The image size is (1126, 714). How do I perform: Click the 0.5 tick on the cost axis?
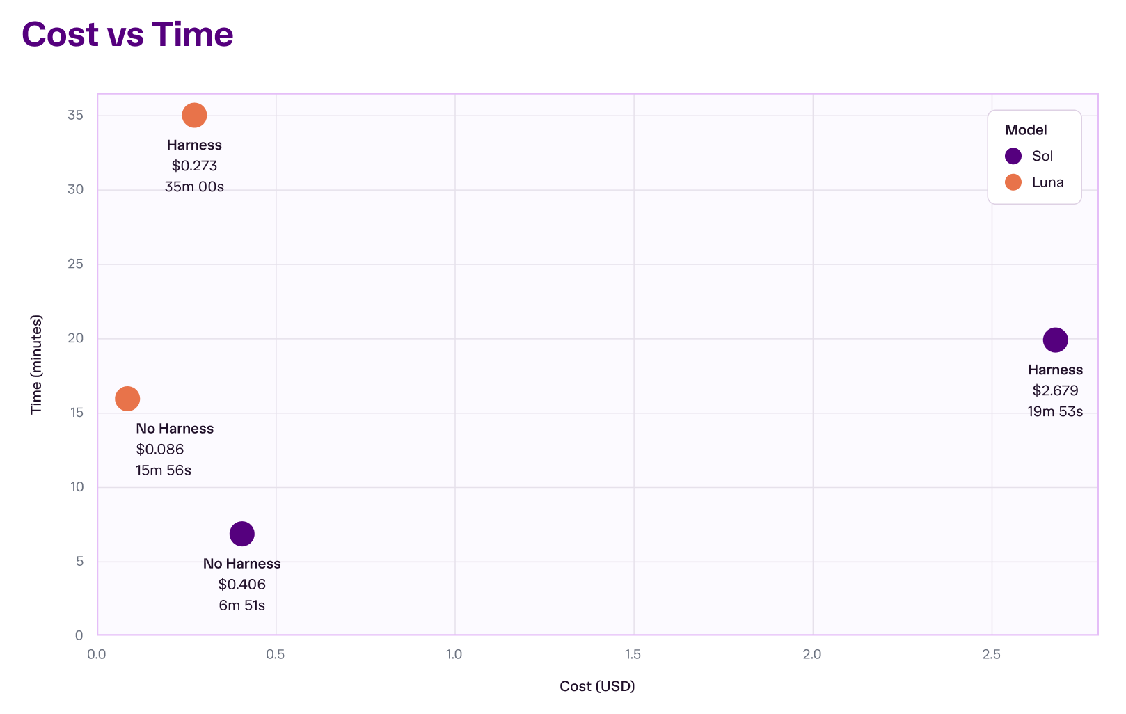coord(276,654)
